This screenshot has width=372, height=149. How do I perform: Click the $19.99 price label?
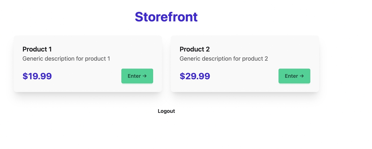click(37, 76)
